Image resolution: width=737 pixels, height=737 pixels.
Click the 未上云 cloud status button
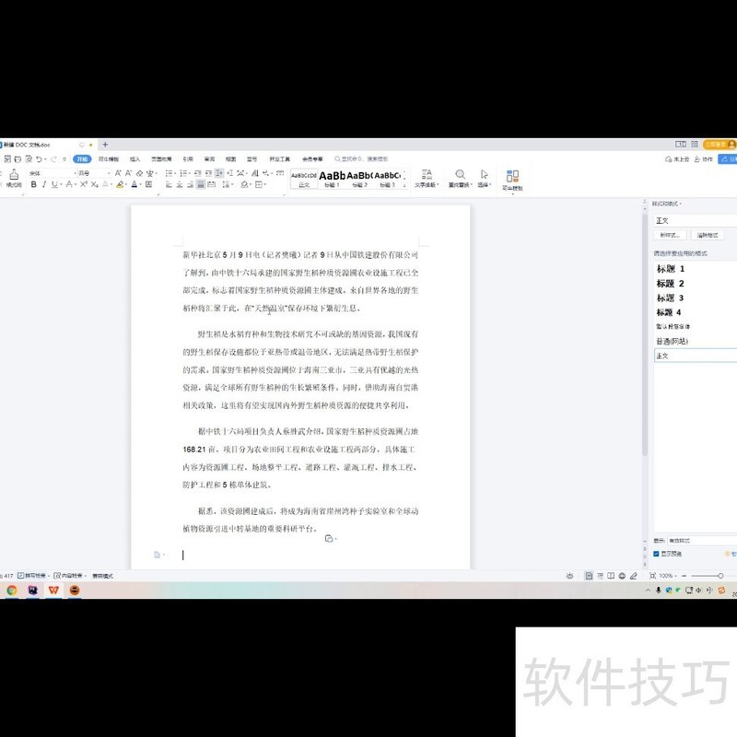[677, 159]
